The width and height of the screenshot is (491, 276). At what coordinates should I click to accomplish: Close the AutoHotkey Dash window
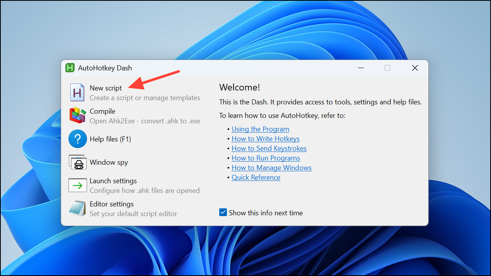[415, 68]
